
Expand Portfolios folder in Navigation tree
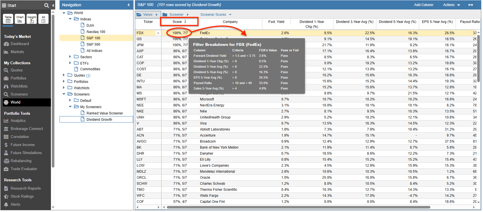(x=64, y=81)
